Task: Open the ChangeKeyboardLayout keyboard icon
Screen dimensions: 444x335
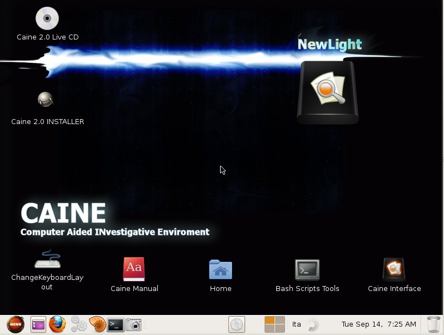Action: (x=47, y=259)
